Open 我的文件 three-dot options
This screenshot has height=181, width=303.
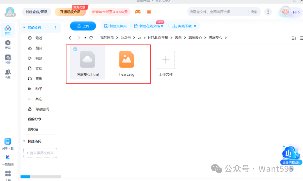pos(56,27)
